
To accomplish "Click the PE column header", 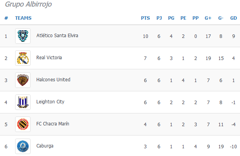I will point(183,18).
